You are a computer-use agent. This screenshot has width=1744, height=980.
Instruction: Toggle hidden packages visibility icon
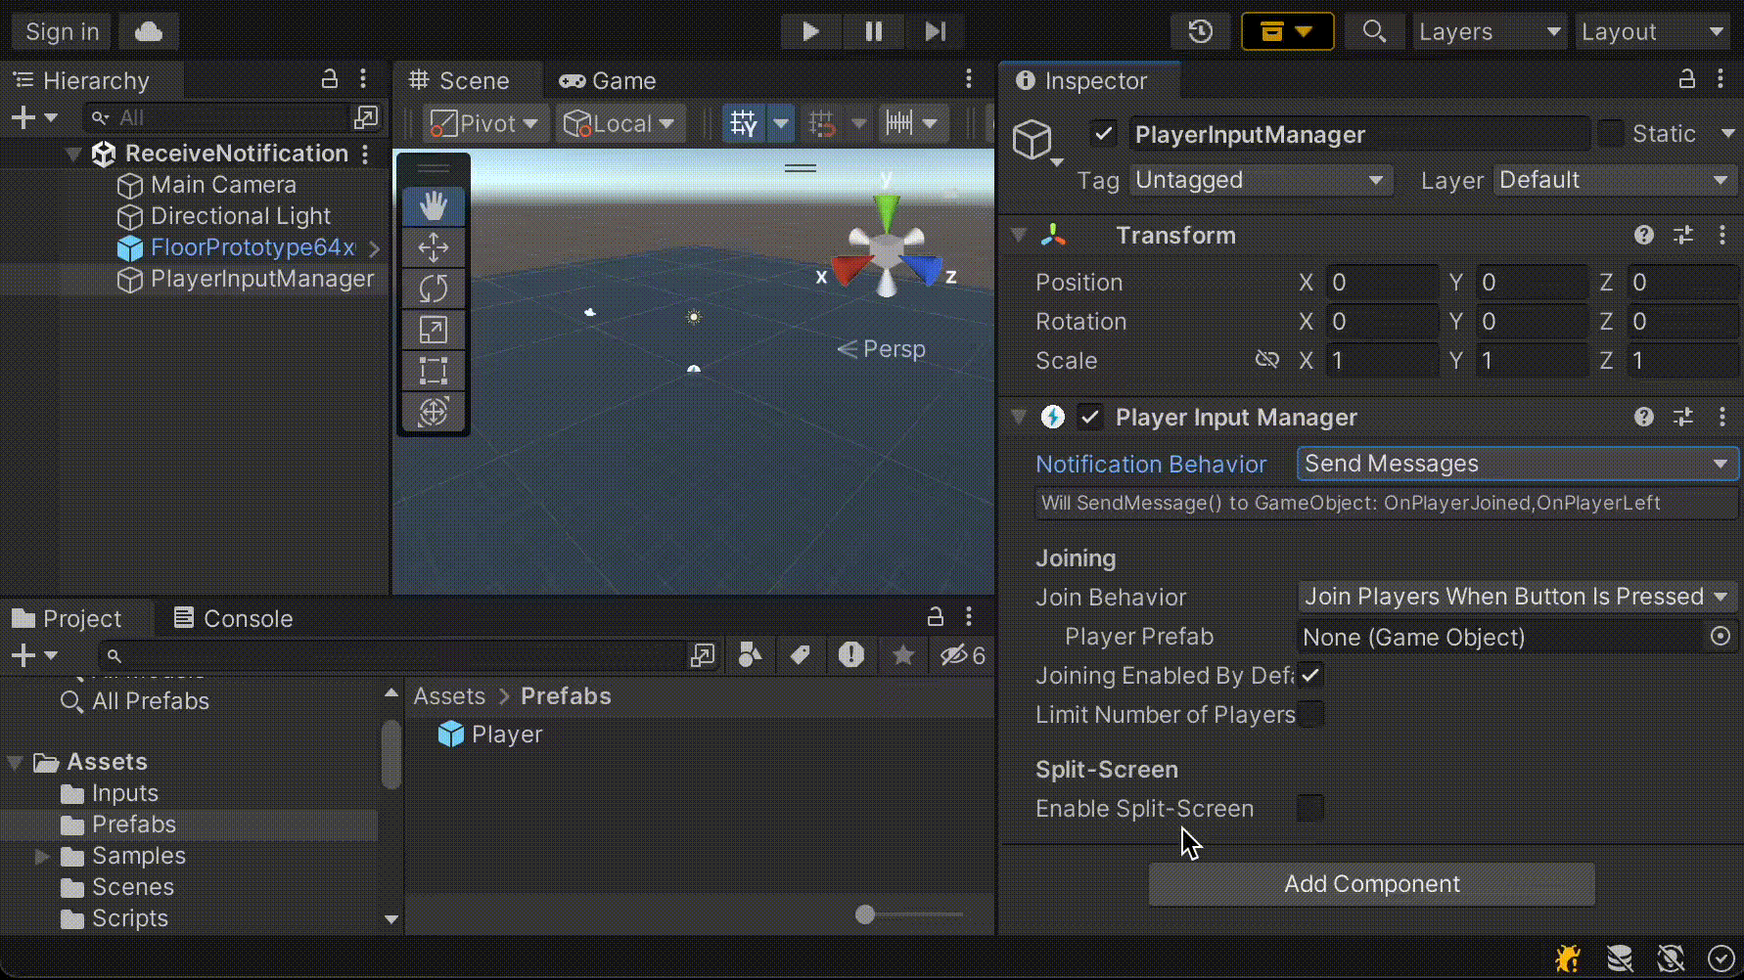(x=962, y=655)
